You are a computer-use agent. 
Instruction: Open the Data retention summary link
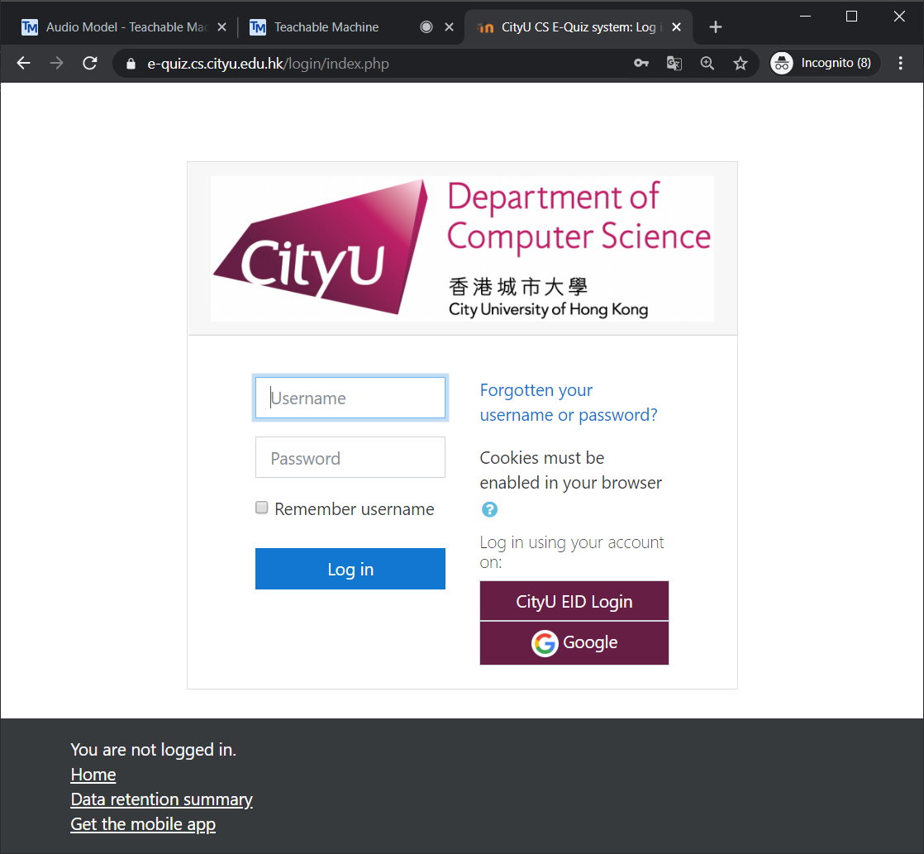pos(161,799)
